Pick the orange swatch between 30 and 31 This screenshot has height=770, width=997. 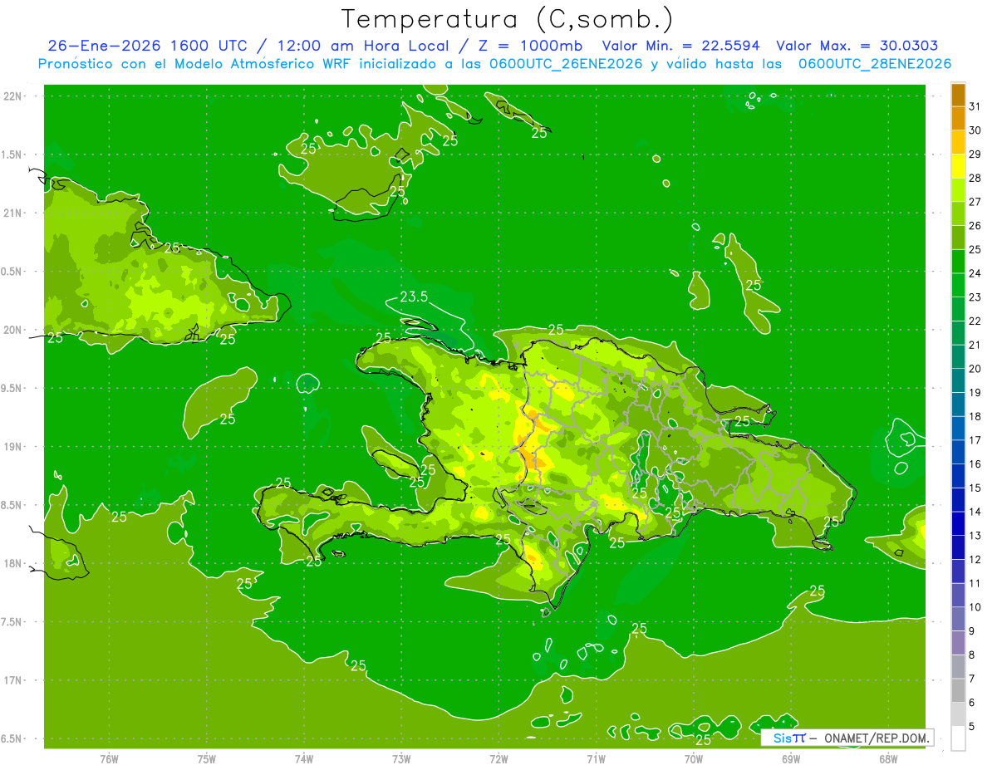[x=958, y=119]
